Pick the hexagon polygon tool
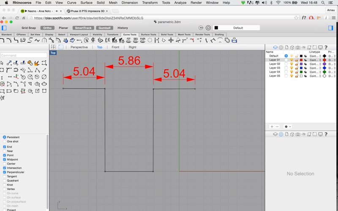338x211 pixels. [30, 91]
